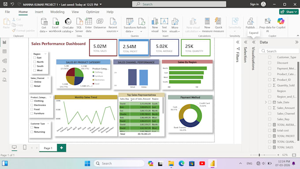
Task: Refresh the data
Action: click(x=141, y=25)
